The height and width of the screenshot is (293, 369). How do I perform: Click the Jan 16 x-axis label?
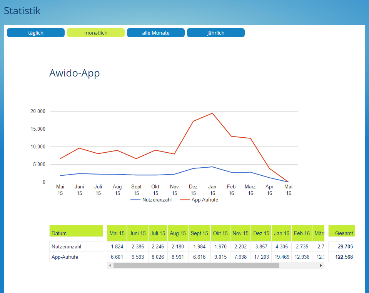pyautogui.click(x=212, y=190)
